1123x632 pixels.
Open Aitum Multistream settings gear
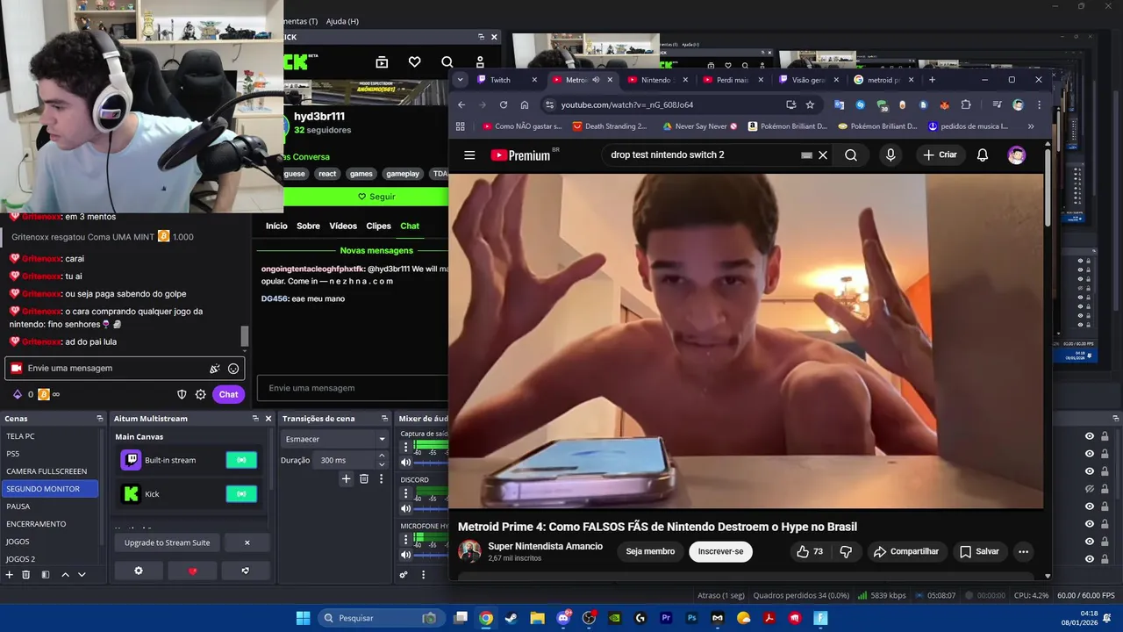pyautogui.click(x=138, y=571)
